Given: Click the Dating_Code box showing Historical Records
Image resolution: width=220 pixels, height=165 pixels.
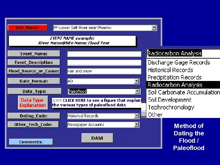Looking at the screenshot, I should 103,116.
